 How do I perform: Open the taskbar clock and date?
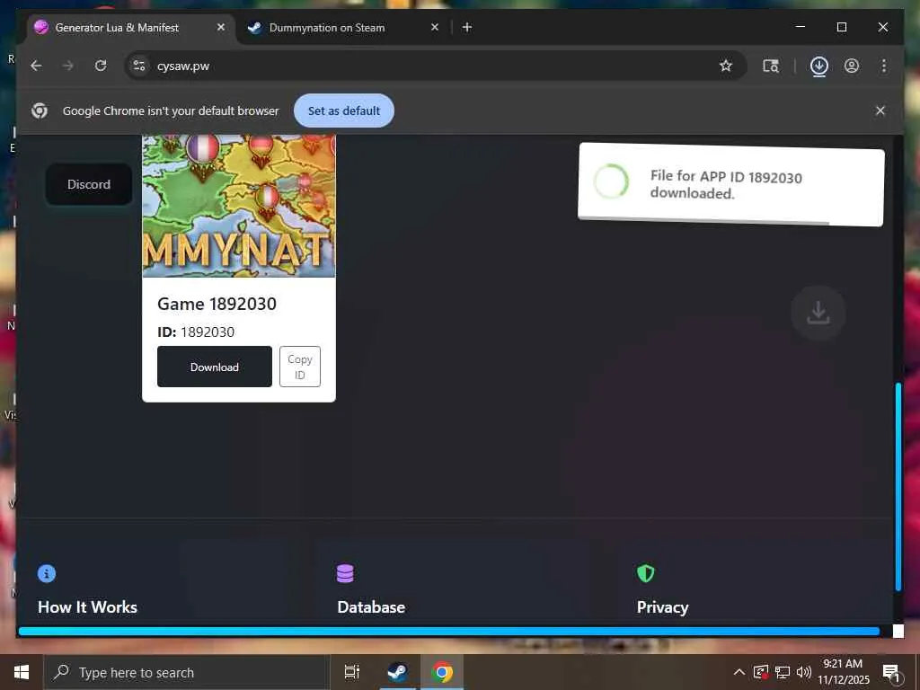coord(843,672)
